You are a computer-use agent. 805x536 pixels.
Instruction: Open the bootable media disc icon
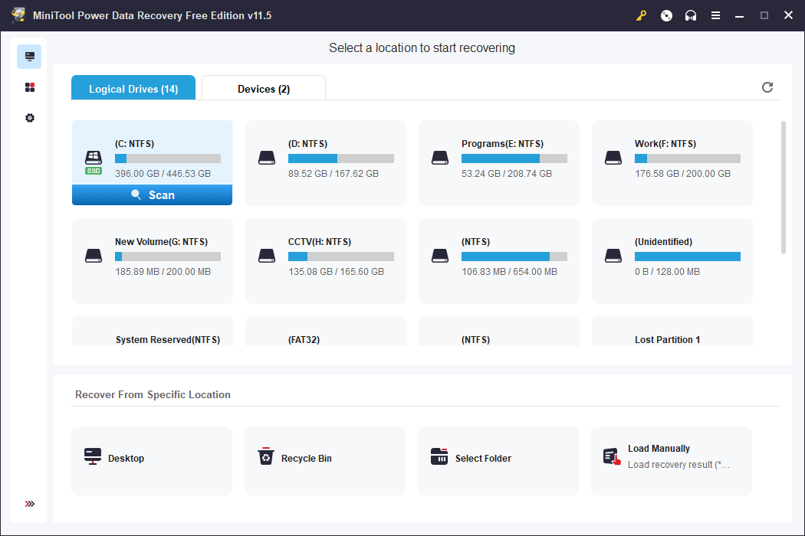[x=666, y=15]
